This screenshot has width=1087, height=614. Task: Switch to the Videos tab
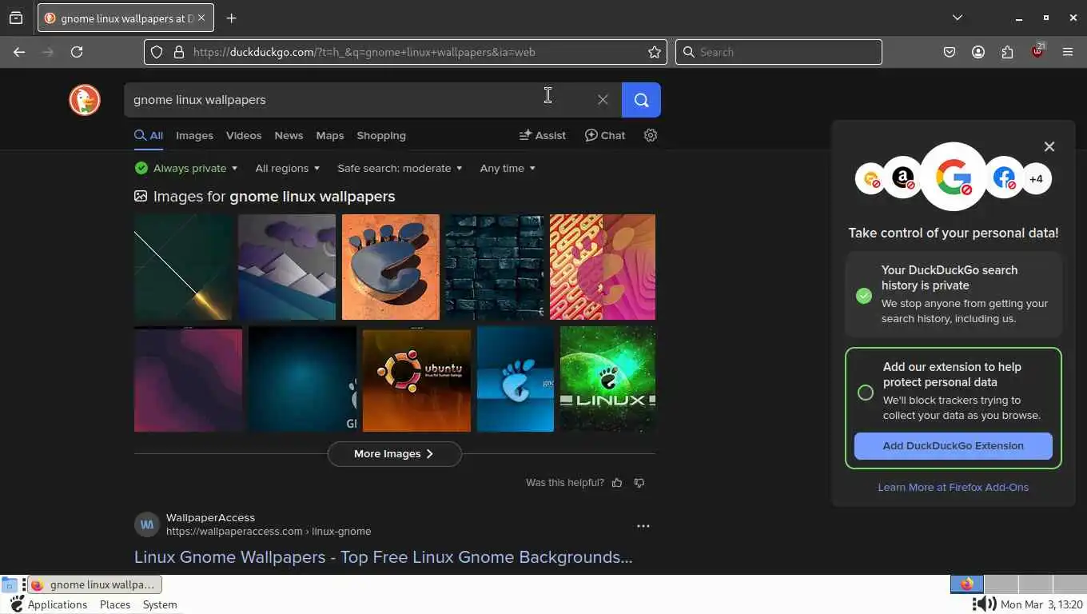[244, 135]
